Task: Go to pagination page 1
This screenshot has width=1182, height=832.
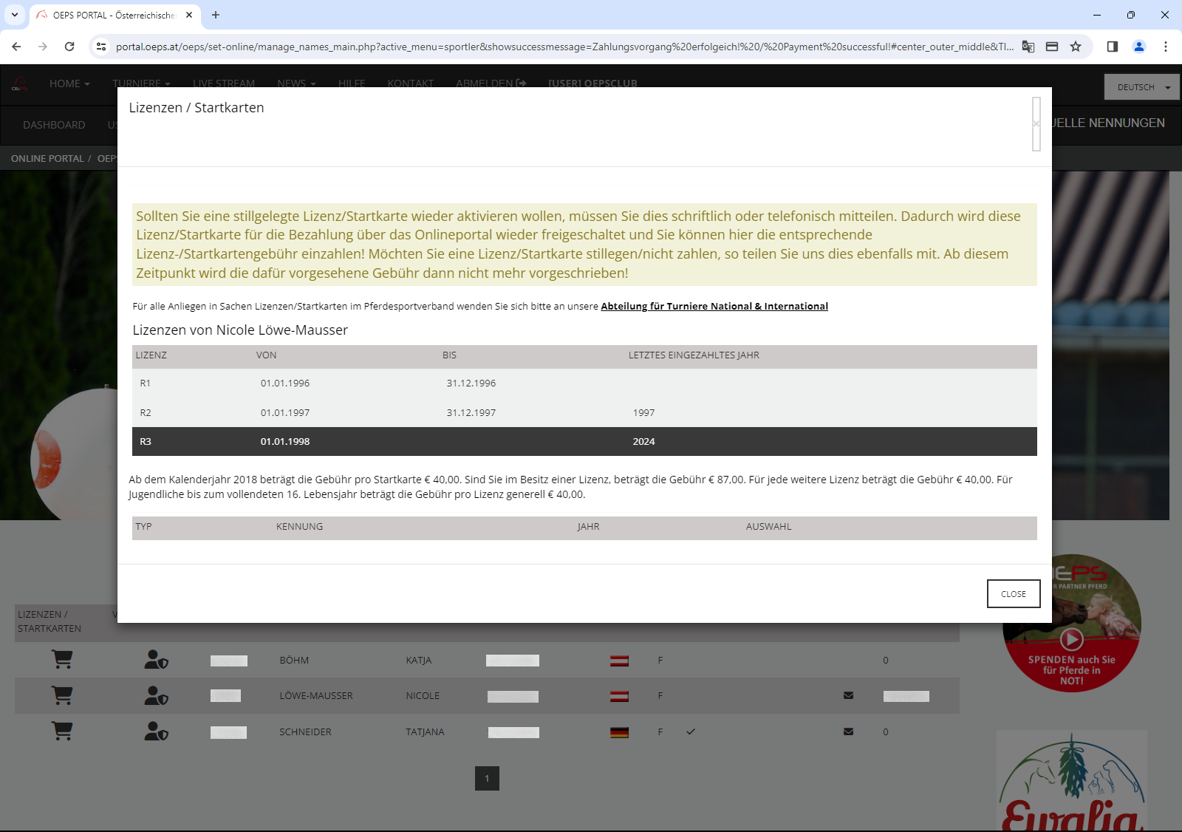Action: pos(487,778)
